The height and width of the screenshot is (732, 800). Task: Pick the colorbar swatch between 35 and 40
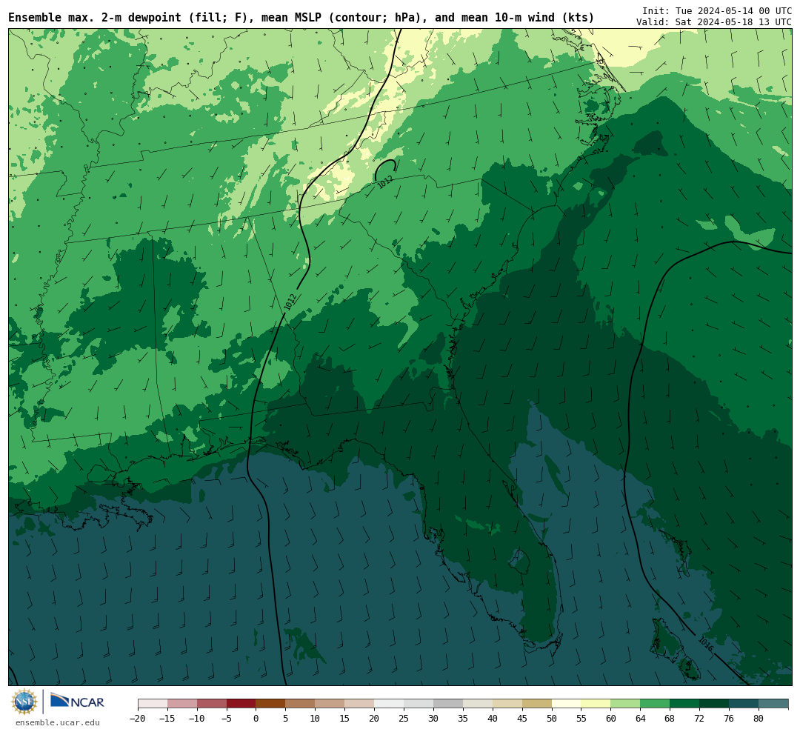tap(478, 704)
